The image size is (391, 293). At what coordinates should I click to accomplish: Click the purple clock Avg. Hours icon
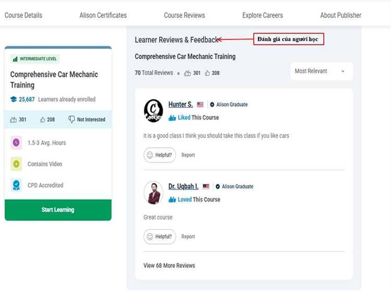point(16,143)
